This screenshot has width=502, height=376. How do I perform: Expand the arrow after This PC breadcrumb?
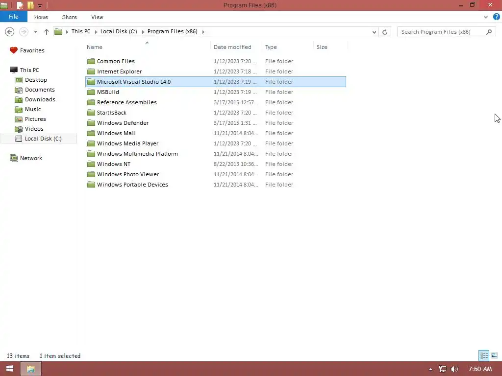[x=96, y=32]
